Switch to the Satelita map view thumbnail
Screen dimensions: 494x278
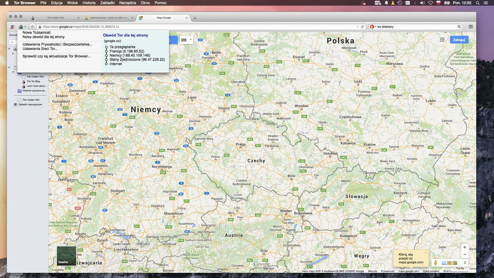pyautogui.click(x=66, y=256)
